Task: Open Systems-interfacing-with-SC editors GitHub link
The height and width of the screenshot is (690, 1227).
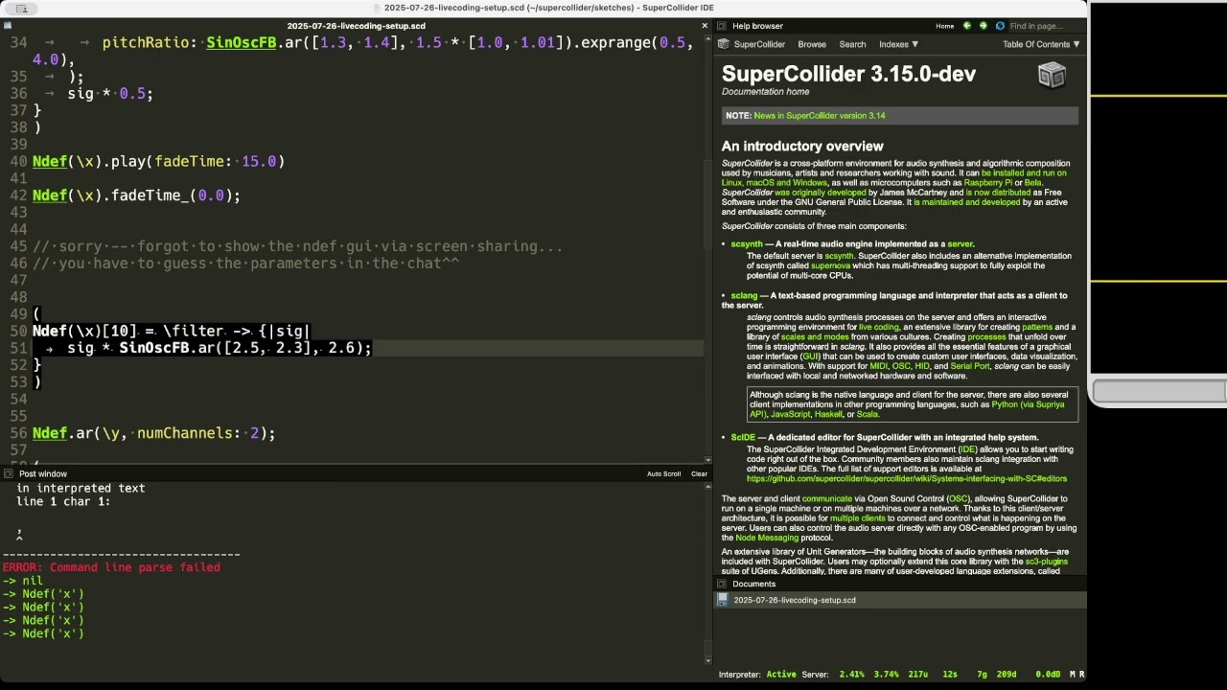Action: (906, 478)
